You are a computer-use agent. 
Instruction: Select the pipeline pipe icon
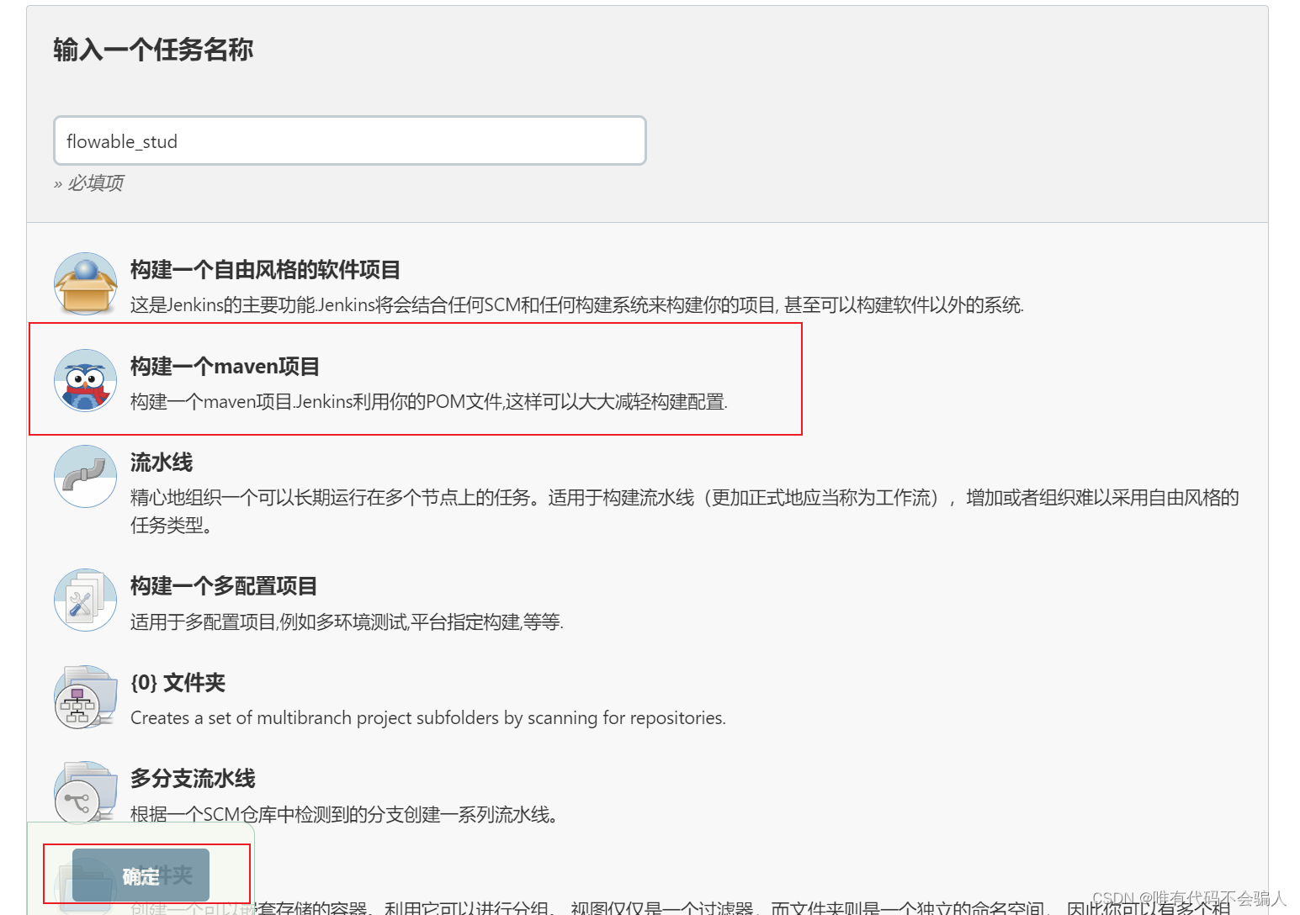click(85, 476)
